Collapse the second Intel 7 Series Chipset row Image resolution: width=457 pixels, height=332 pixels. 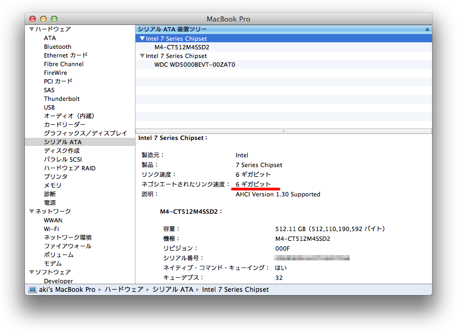pyautogui.click(x=142, y=56)
